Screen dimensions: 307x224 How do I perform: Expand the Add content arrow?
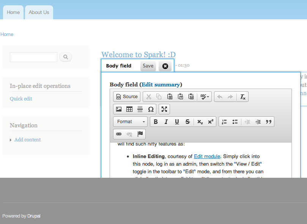click(x=11, y=140)
